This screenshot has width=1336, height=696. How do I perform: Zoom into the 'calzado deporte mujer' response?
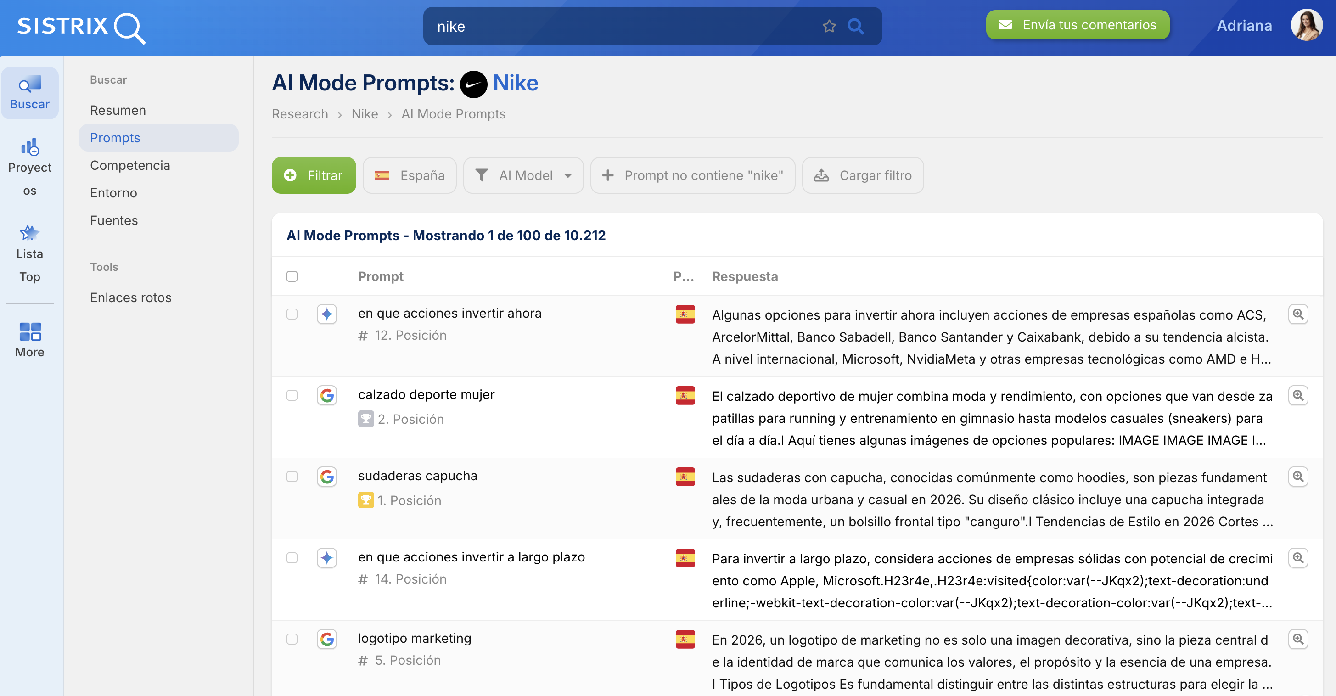(x=1297, y=395)
